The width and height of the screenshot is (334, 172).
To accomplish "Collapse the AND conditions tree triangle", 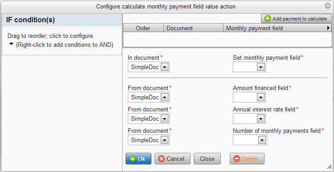I will tap(12, 44).
